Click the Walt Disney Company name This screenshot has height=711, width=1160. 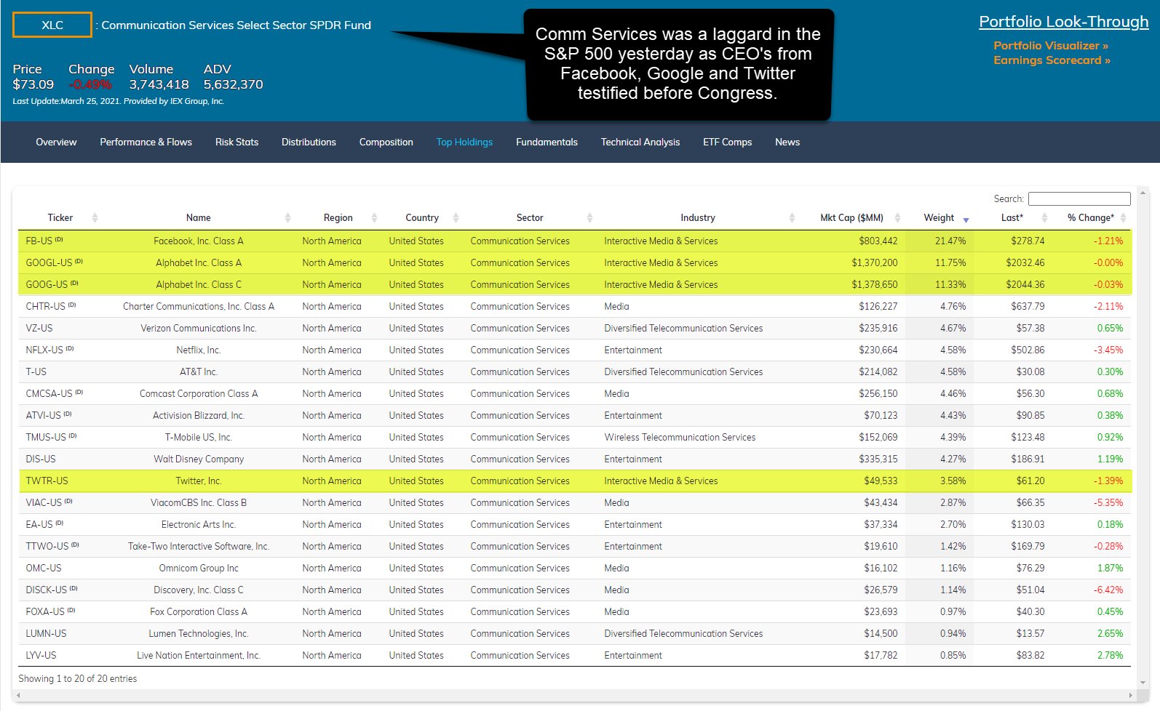tap(199, 459)
